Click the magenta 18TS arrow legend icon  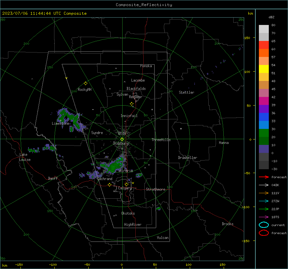coord(264,217)
